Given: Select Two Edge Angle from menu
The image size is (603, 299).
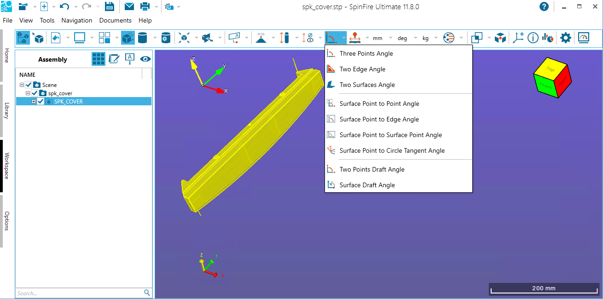Looking at the screenshot, I should pyautogui.click(x=362, y=69).
